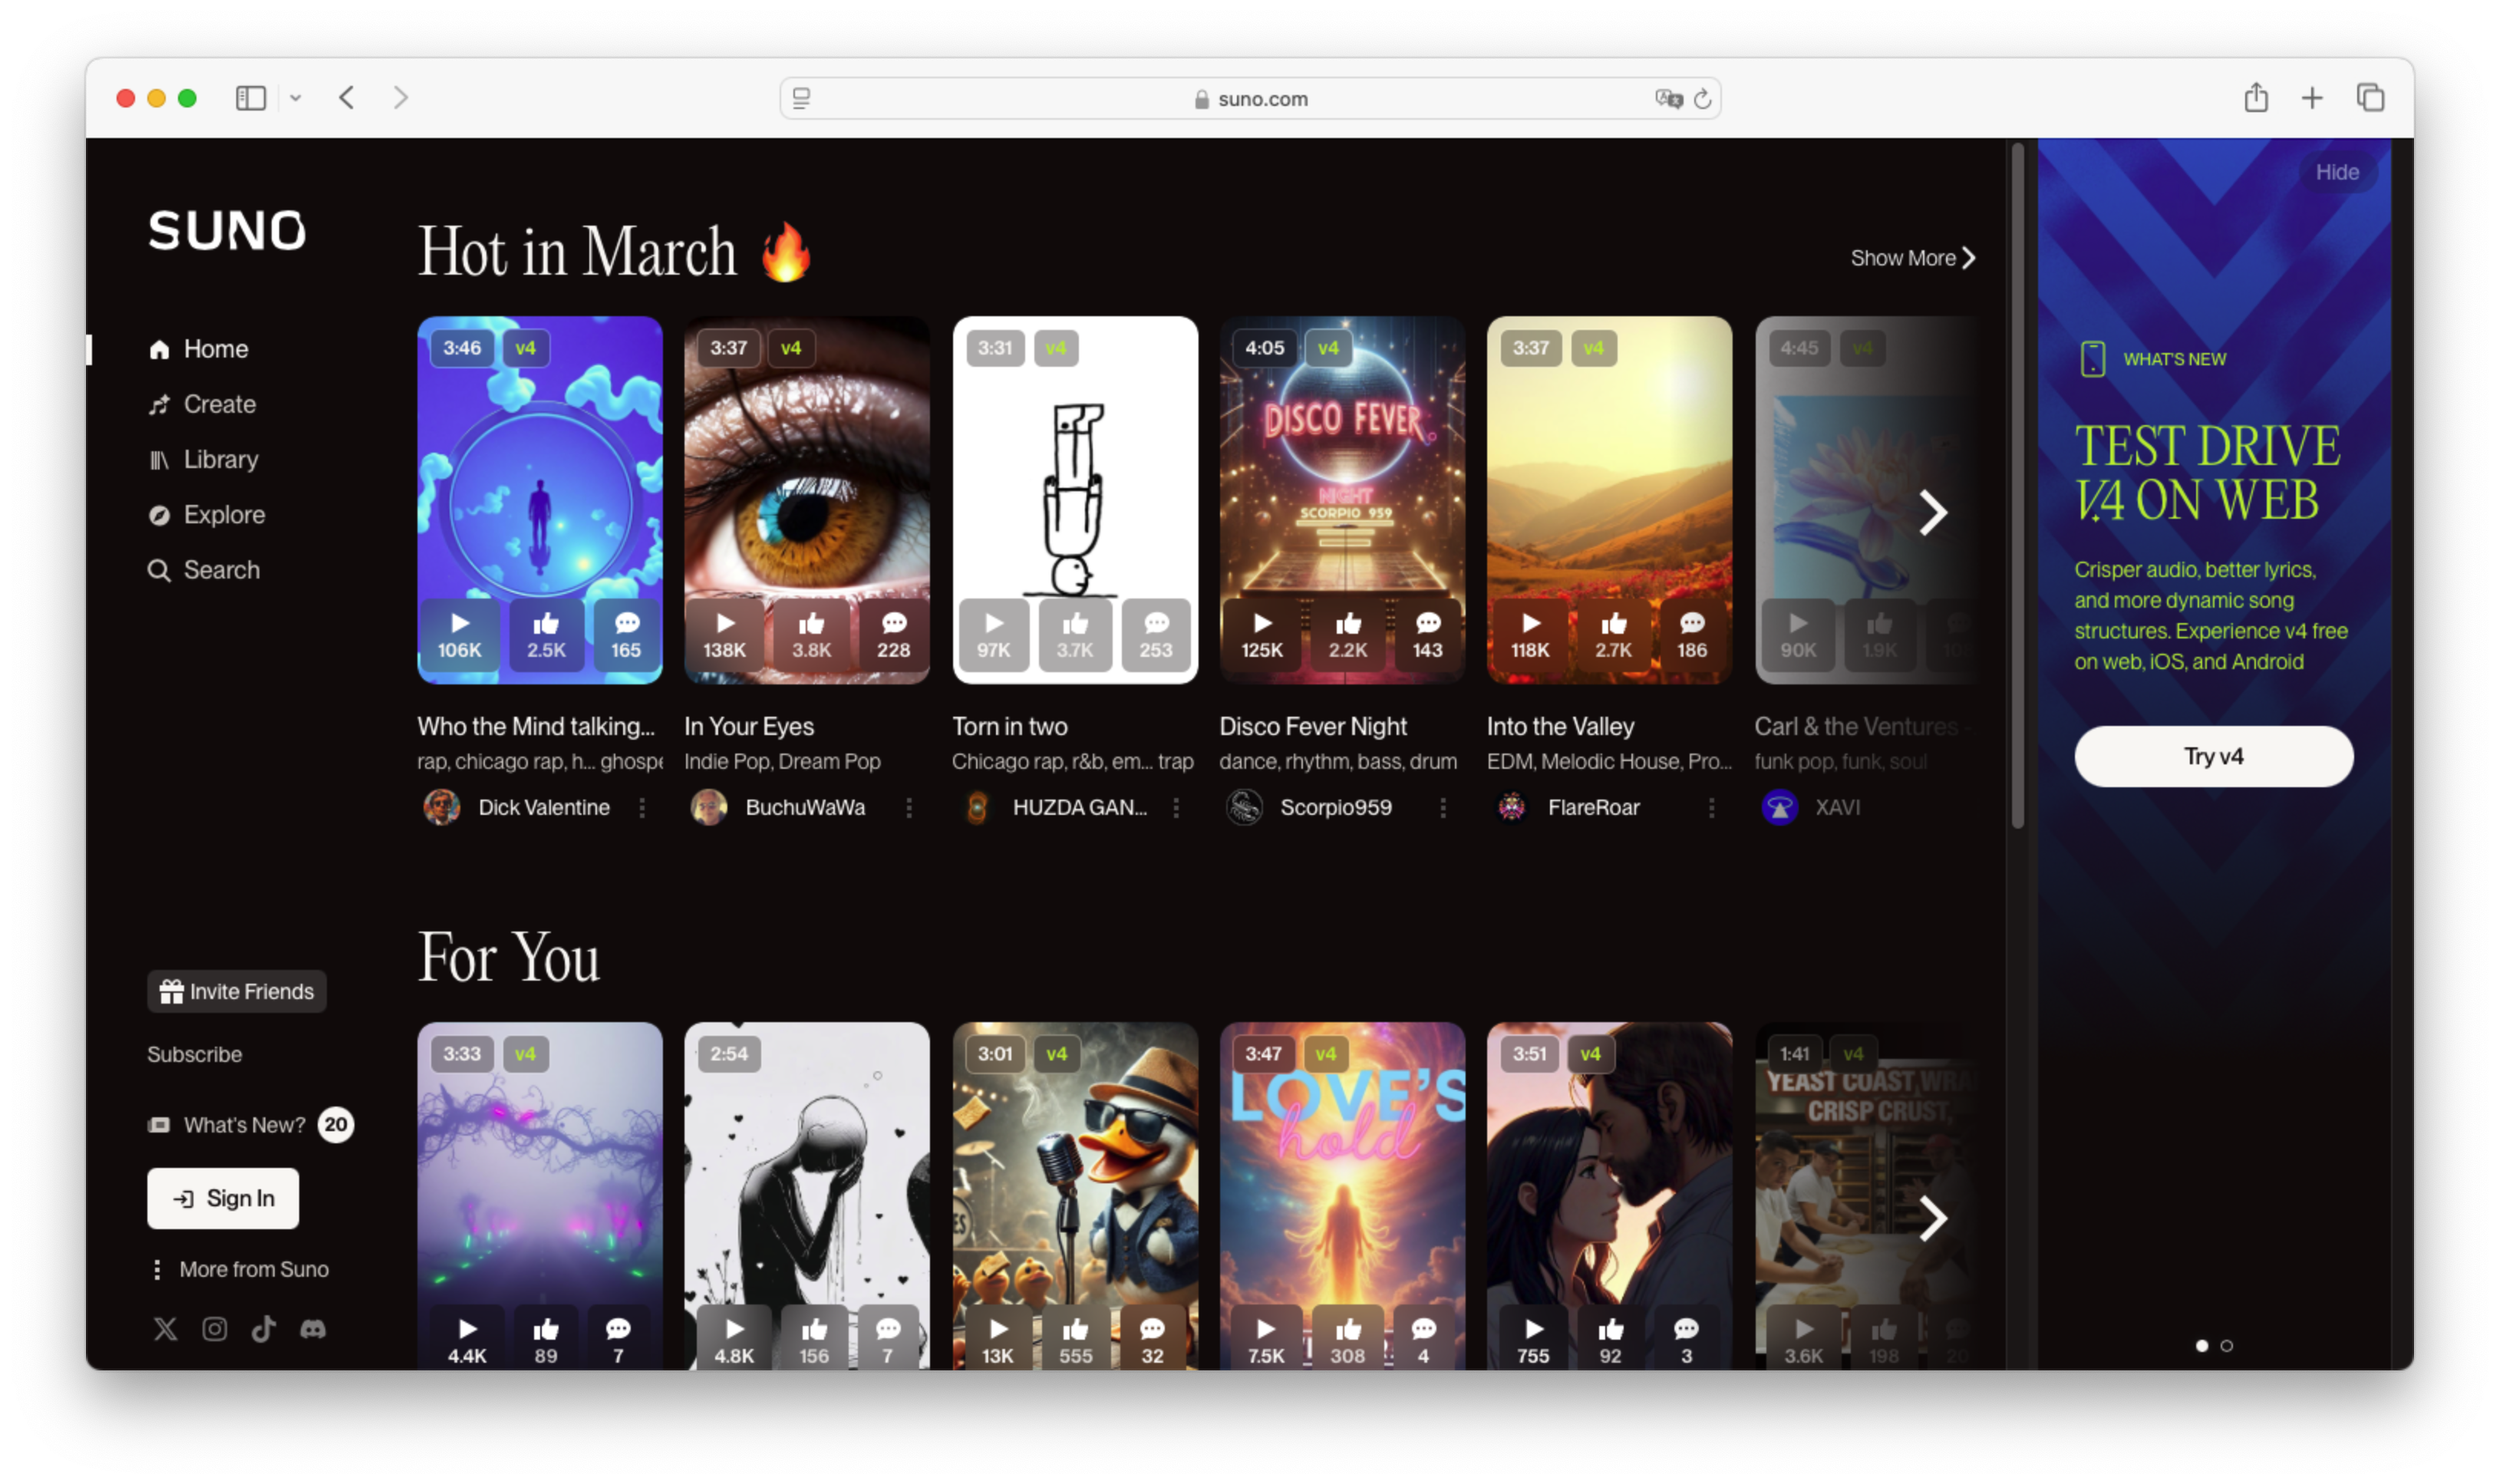This screenshot has width=2500, height=1484.
Task: Open artist profile BuchuWaWa
Action: coord(805,807)
